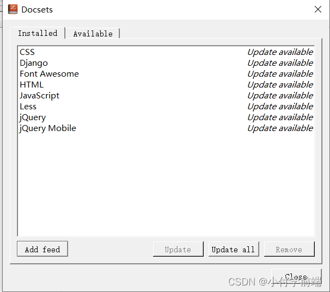The width and height of the screenshot is (330, 292).
Task: Click Update all button
Action: pyautogui.click(x=234, y=250)
